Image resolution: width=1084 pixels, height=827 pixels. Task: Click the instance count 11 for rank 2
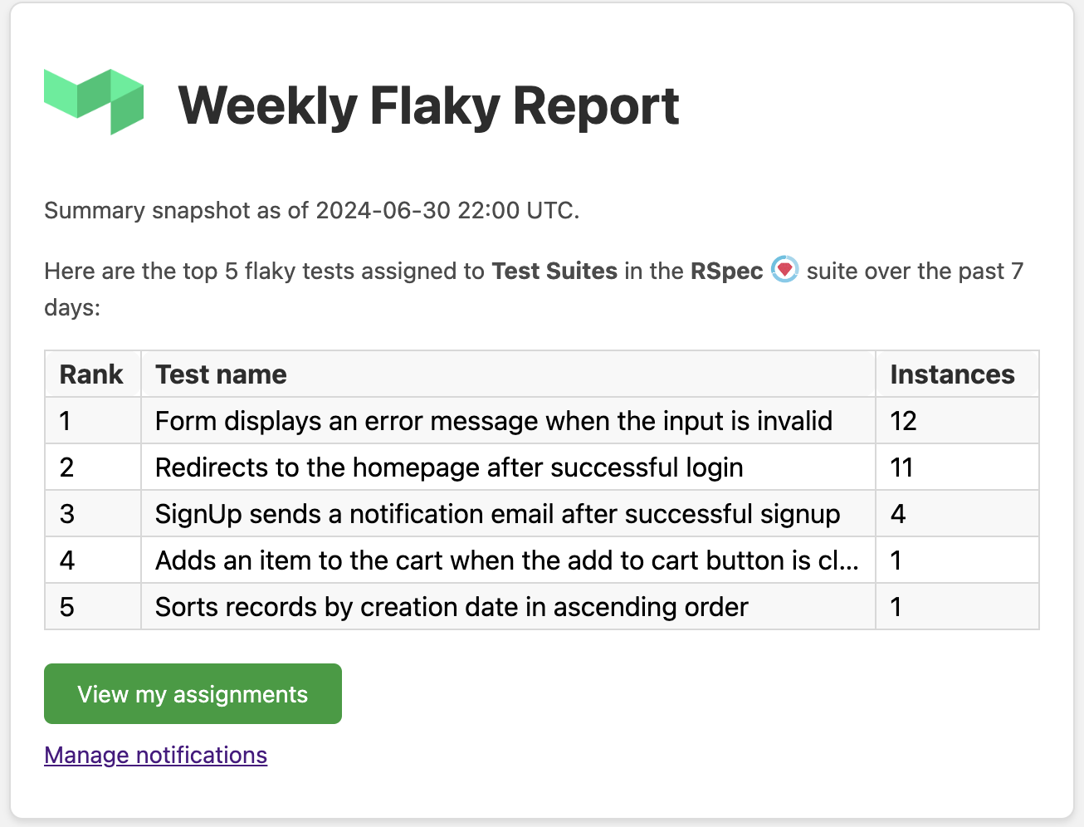(901, 467)
